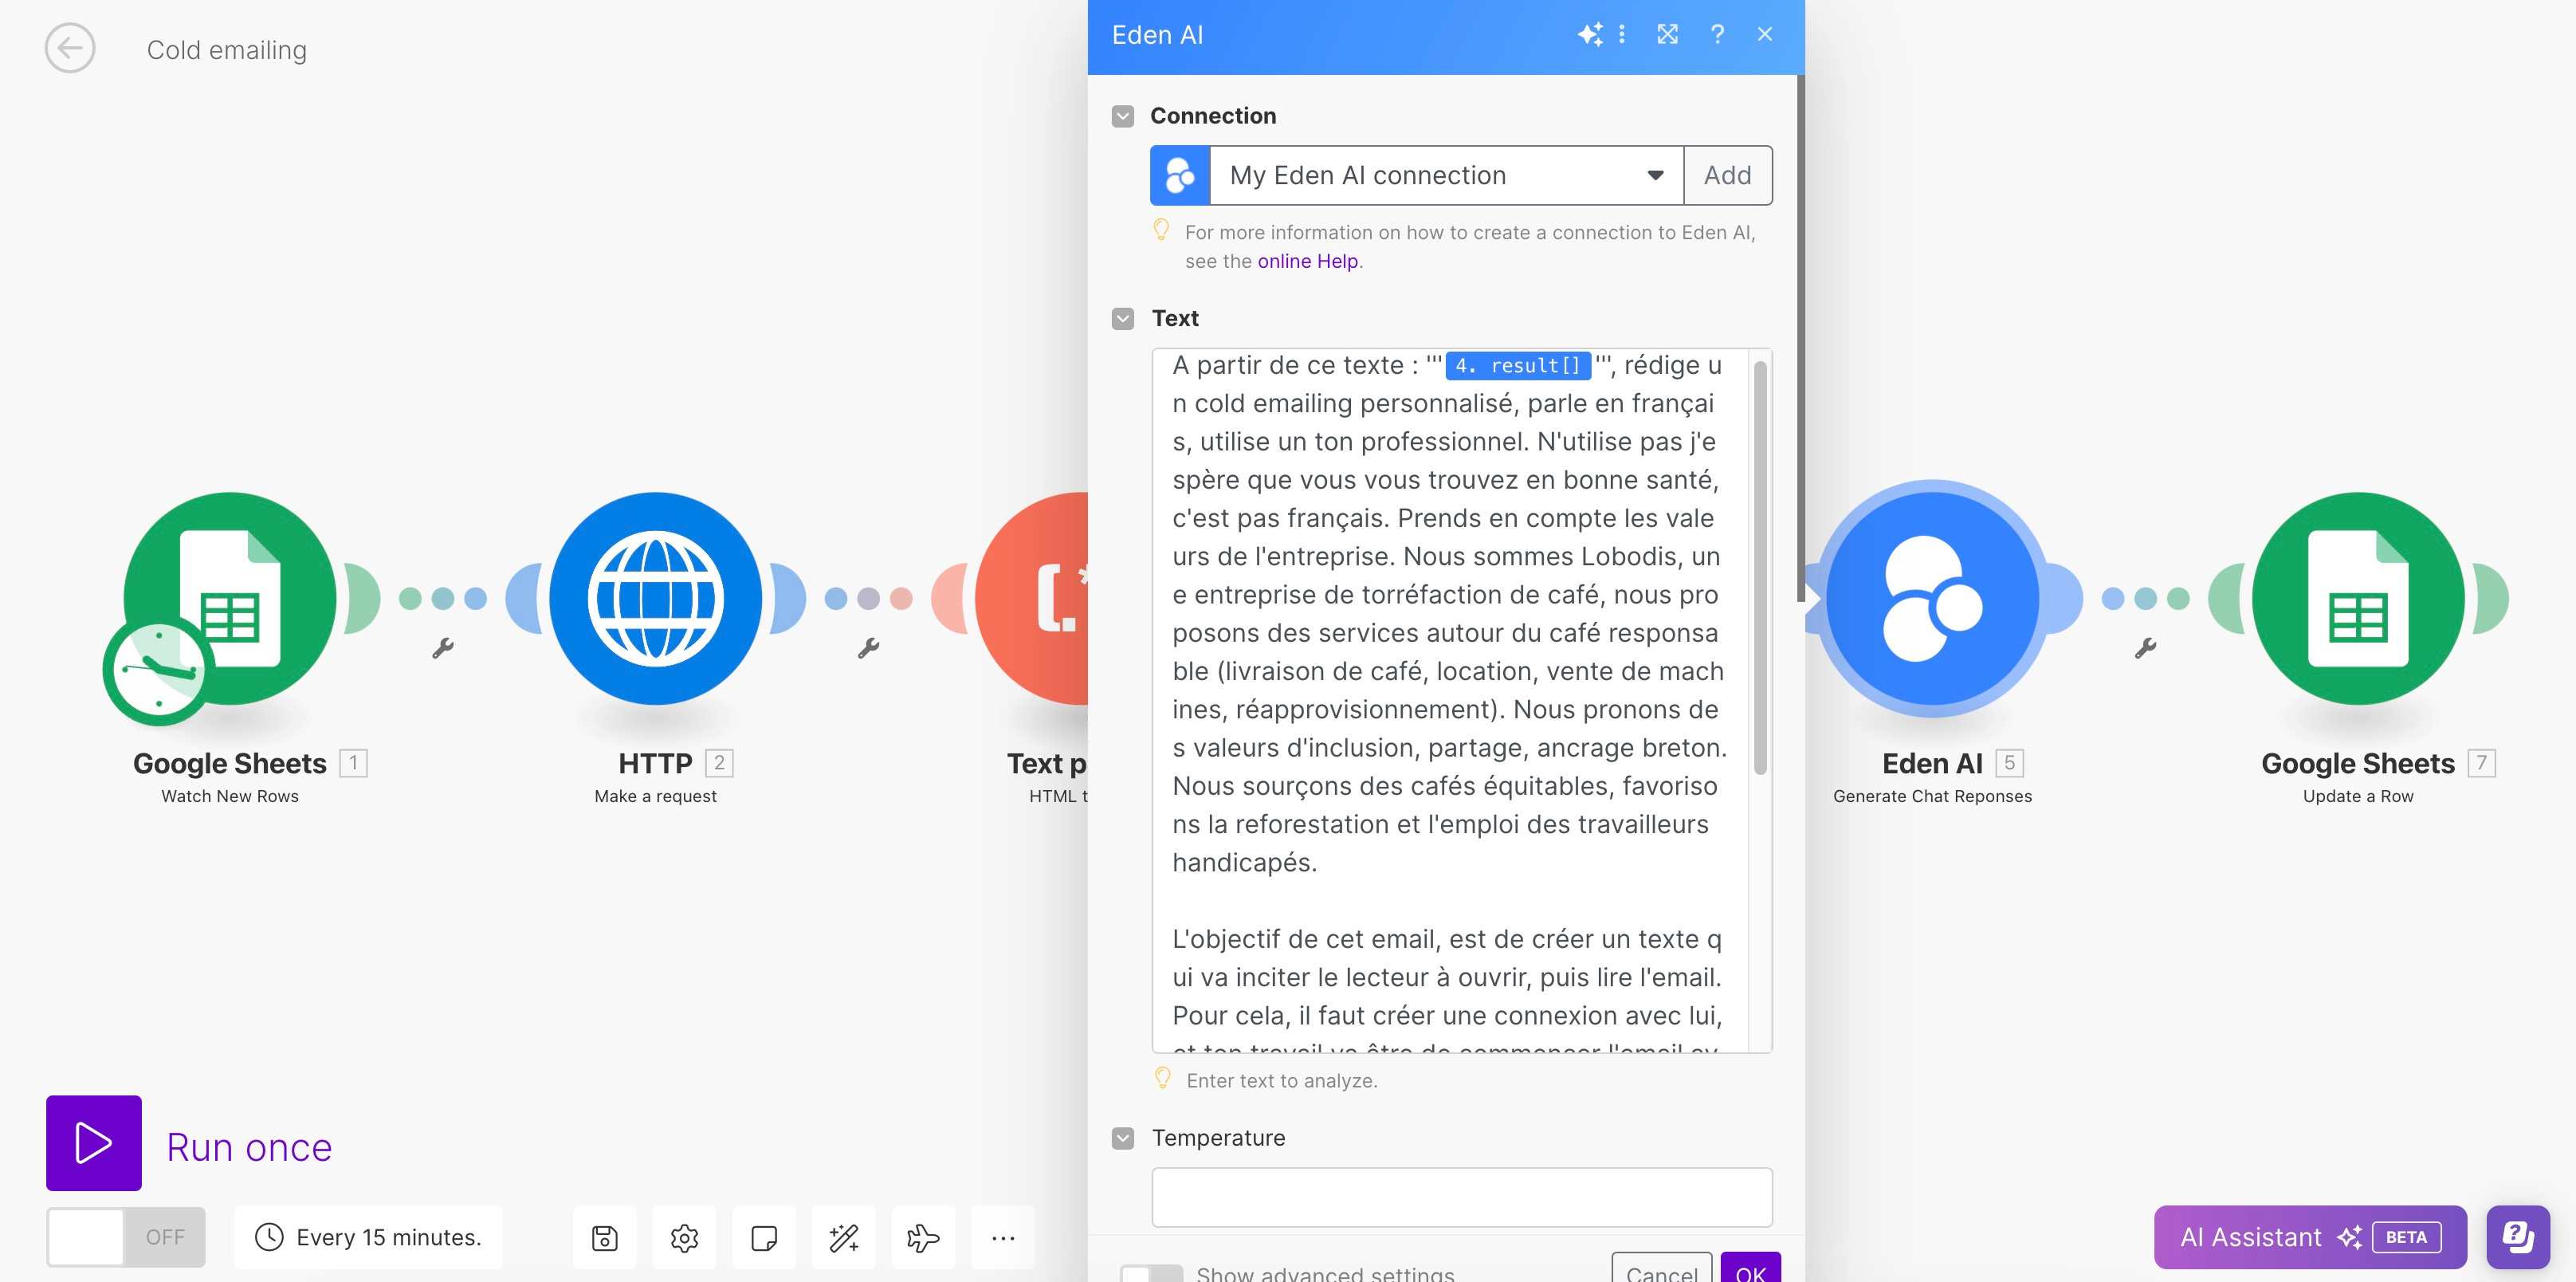The height and width of the screenshot is (1282, 2576).
Task: Open the HTTP Make a request module
Action: (x=655, y=598)
